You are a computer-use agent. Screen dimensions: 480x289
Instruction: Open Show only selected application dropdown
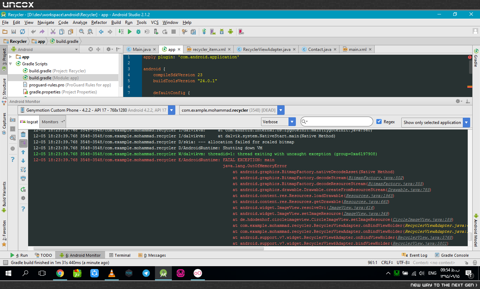click(x=436, y=122)
